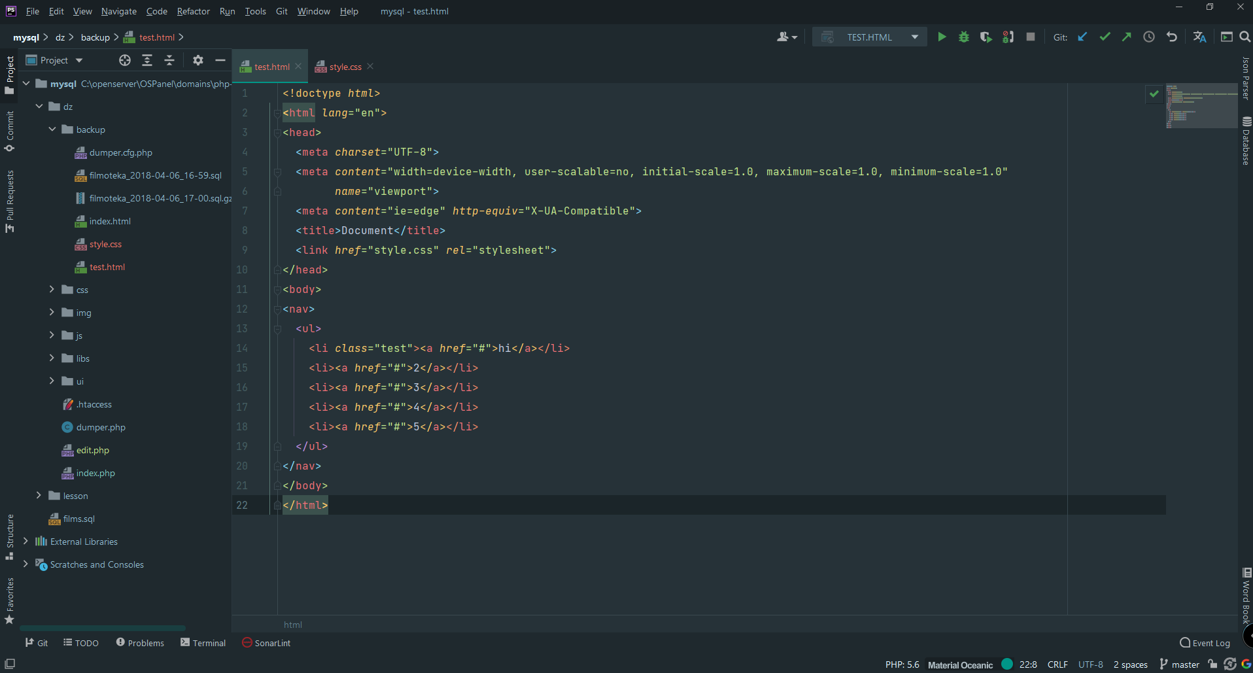Open the Terminal tool window
This screenshot has height=673, width=1253.
203,643
